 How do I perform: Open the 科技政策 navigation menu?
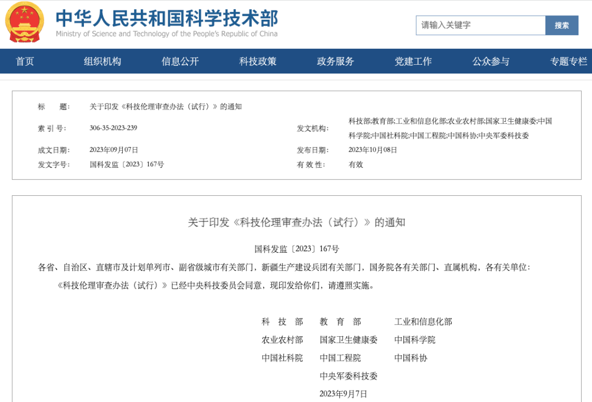click(257, 61)
